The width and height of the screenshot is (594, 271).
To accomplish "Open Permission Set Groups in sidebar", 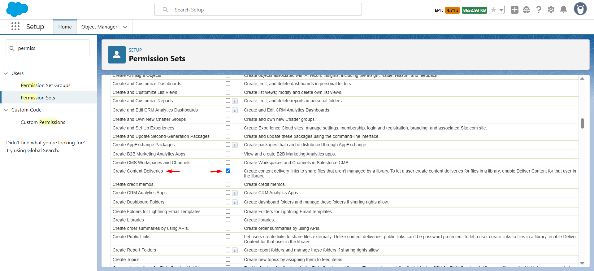I will [x=46, y=85].
